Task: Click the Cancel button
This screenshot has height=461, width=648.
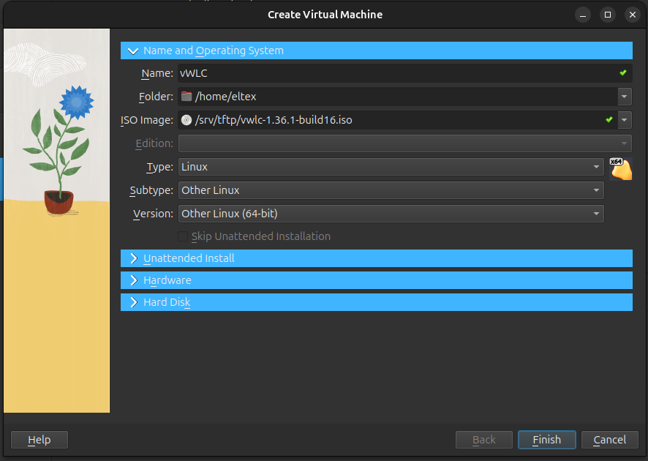Action: click(x=609, y=440)
